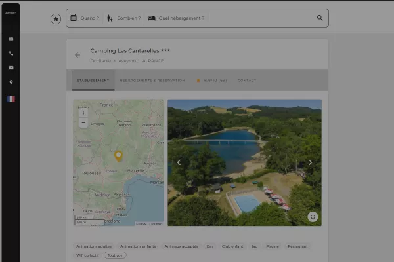Click the envelope mail icon in sidebar

click(11, 67)
